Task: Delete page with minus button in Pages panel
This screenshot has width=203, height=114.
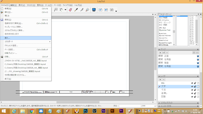Action: [x=167, y=52]
